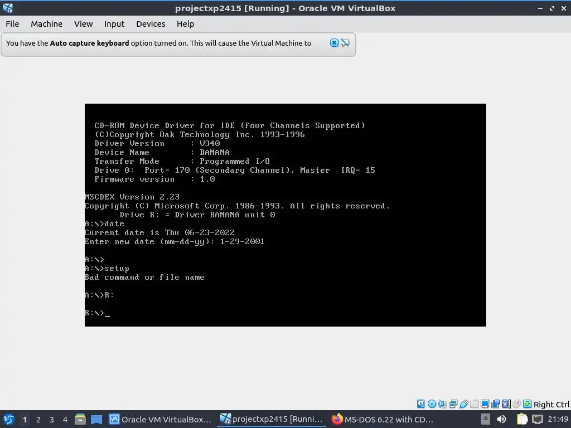Click the volume speaker tray icon
Viewport: 571px width, 428px height.
501,419
